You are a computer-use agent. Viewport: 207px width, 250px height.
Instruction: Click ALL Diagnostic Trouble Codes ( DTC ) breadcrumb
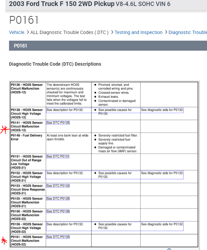coord(69,32)
